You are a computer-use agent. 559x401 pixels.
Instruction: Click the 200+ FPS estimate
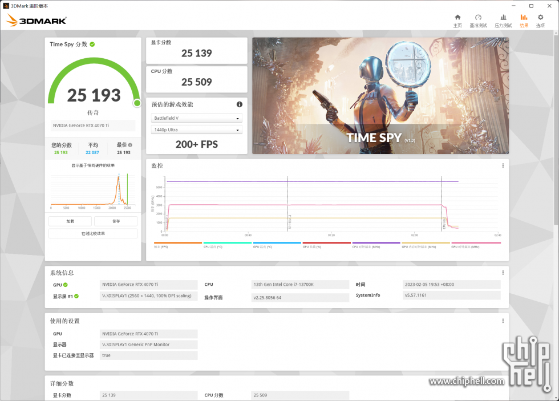[x=197, y=144]
